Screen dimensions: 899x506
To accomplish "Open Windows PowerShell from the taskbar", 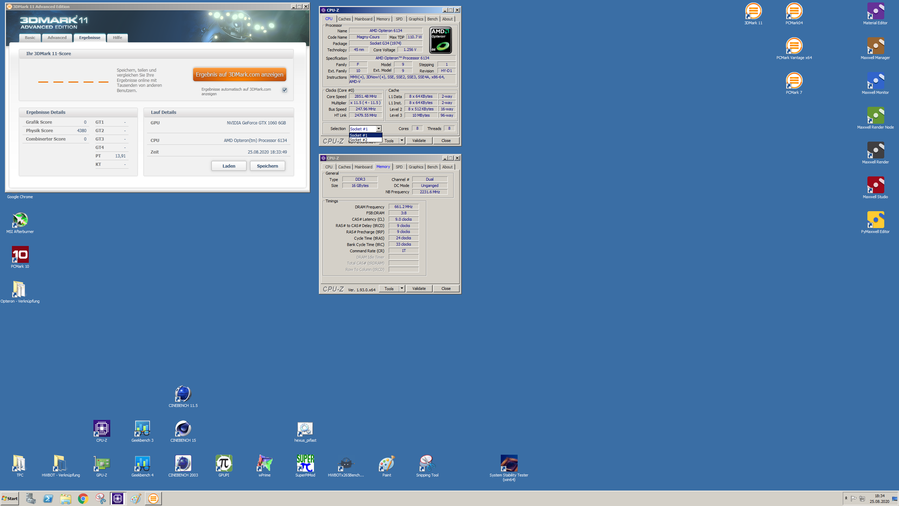I will [48, 499].
